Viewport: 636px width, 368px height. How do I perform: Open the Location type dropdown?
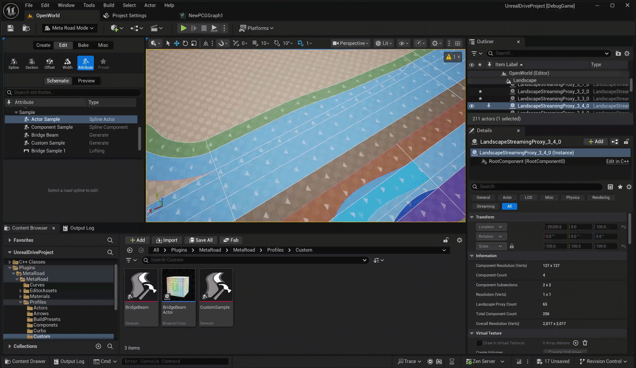tap(491, 227)
